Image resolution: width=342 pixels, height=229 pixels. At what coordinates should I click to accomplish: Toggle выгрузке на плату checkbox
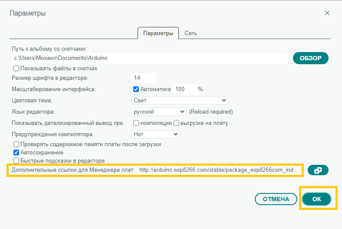coord(177,123)
